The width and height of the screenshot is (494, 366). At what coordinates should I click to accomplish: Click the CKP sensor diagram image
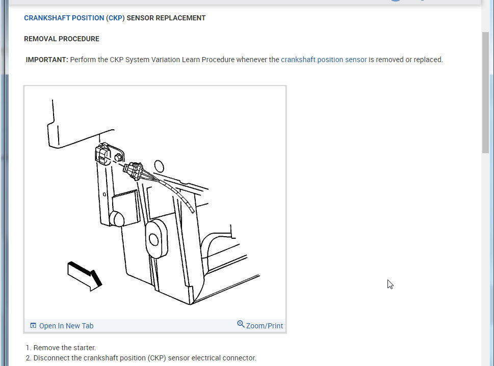(155, 203)
